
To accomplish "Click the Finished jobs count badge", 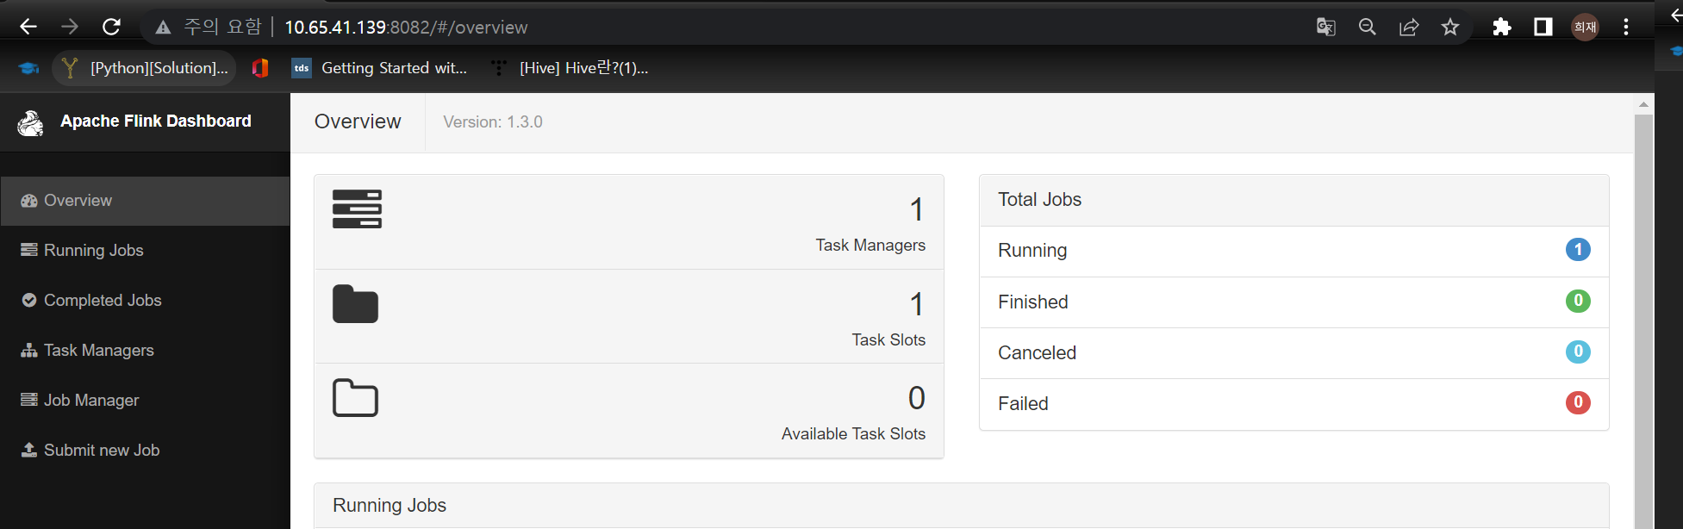I will (1578, 301).
